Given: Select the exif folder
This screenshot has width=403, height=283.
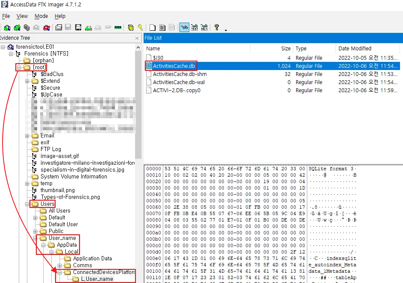Looking at the screenshot, I should tap(45, 143).
